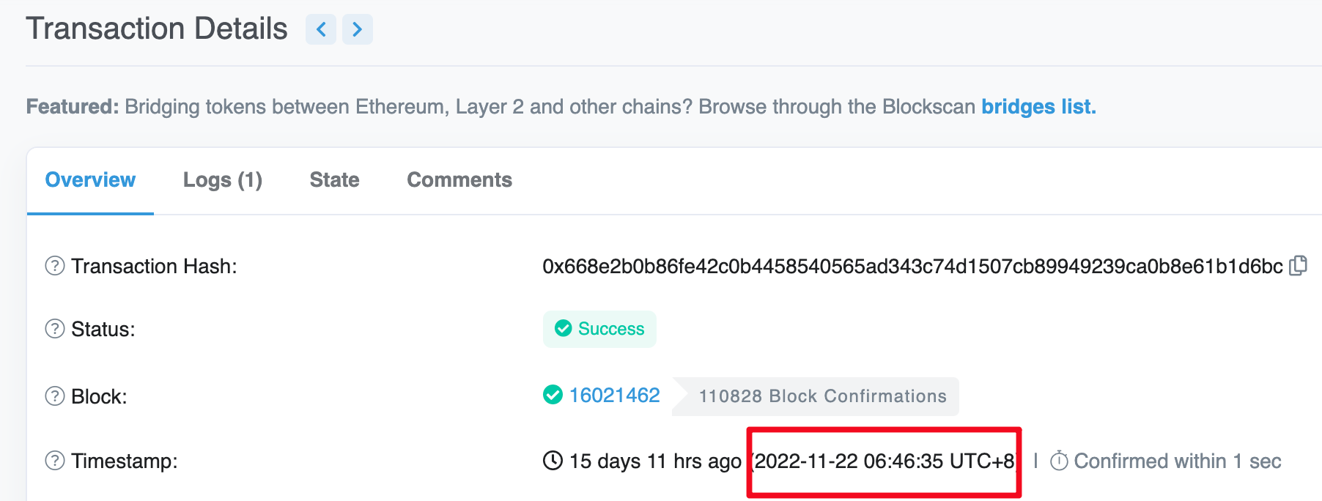Click help icon beside Block label
Image resolution: width=1322 pixels, height=501 pixels.
[x=55, y=396]
